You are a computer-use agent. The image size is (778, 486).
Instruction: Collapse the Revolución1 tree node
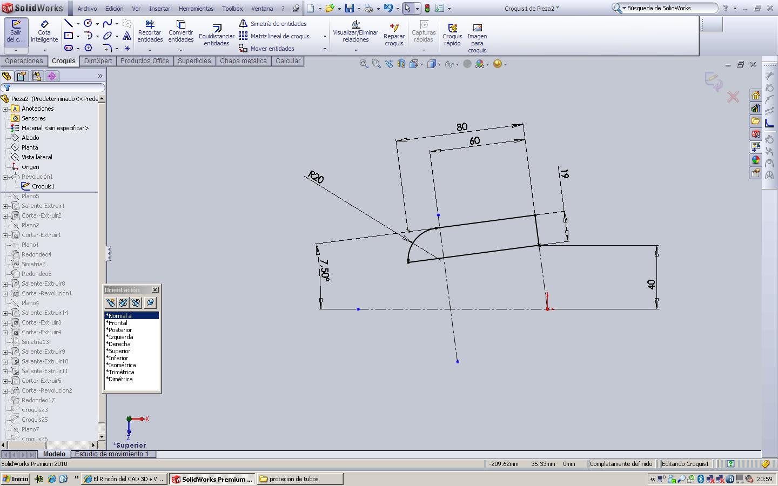(5, 177)
